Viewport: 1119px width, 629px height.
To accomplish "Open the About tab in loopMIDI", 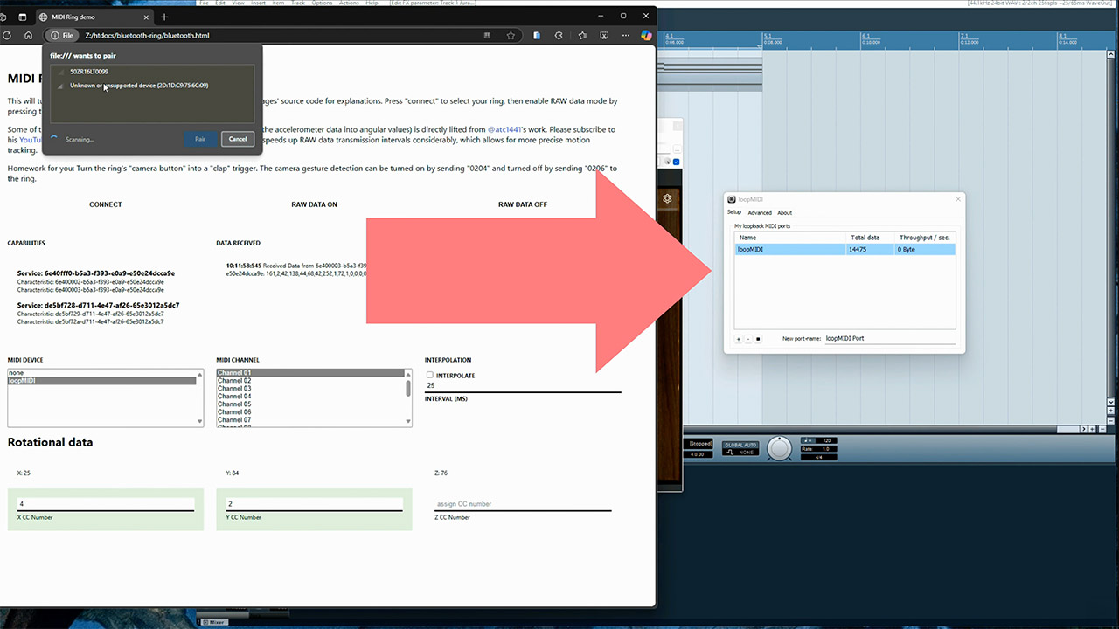I will point(784,213).
